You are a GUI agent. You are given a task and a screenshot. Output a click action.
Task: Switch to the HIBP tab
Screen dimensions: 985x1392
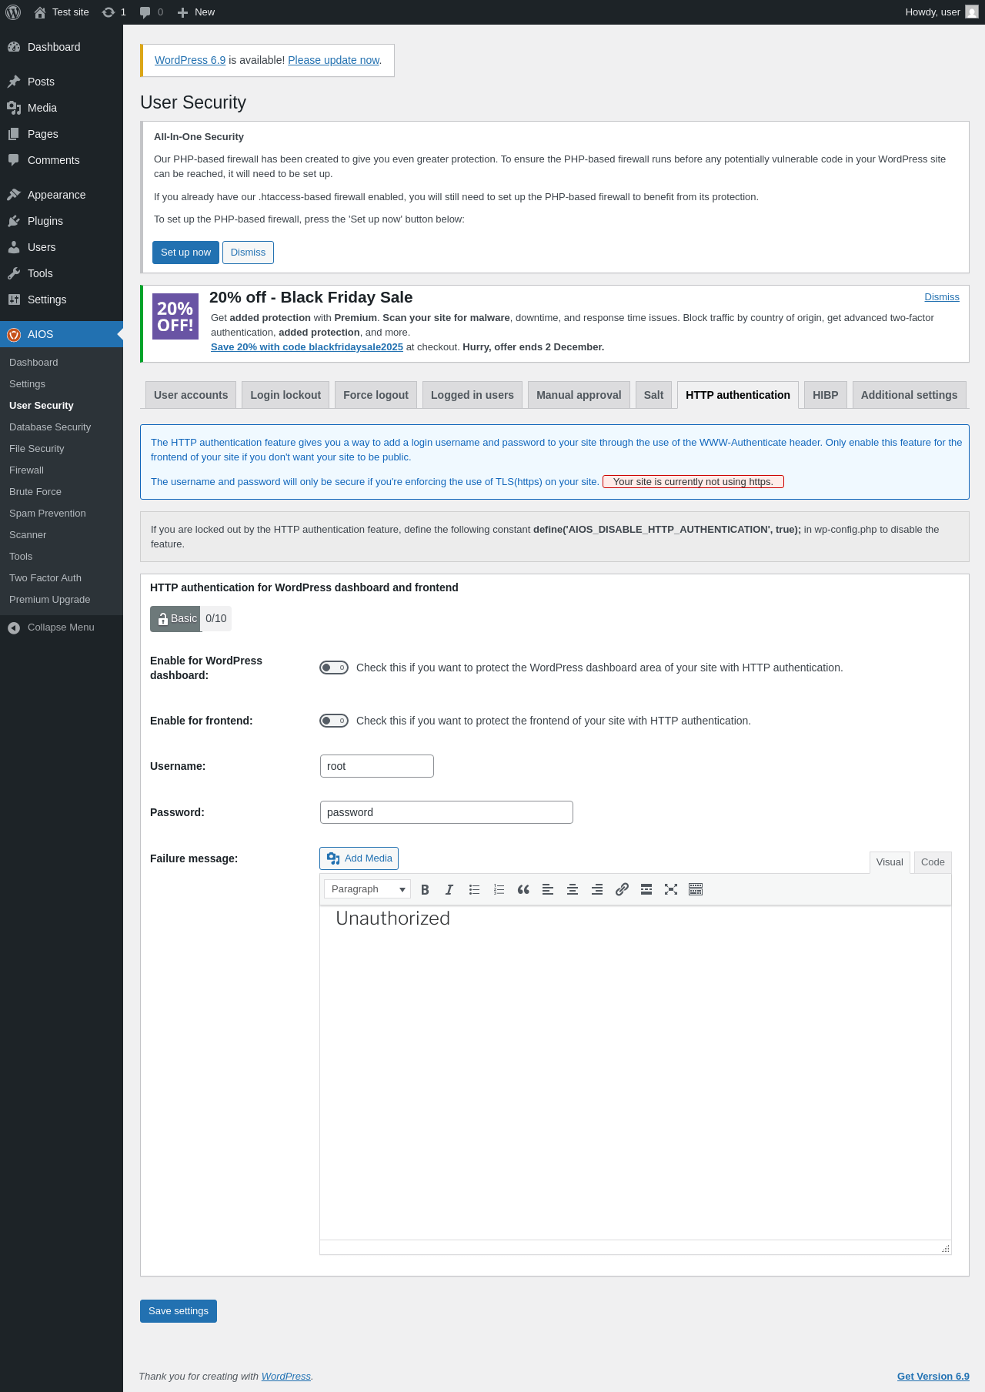click(x=826, y=395)
